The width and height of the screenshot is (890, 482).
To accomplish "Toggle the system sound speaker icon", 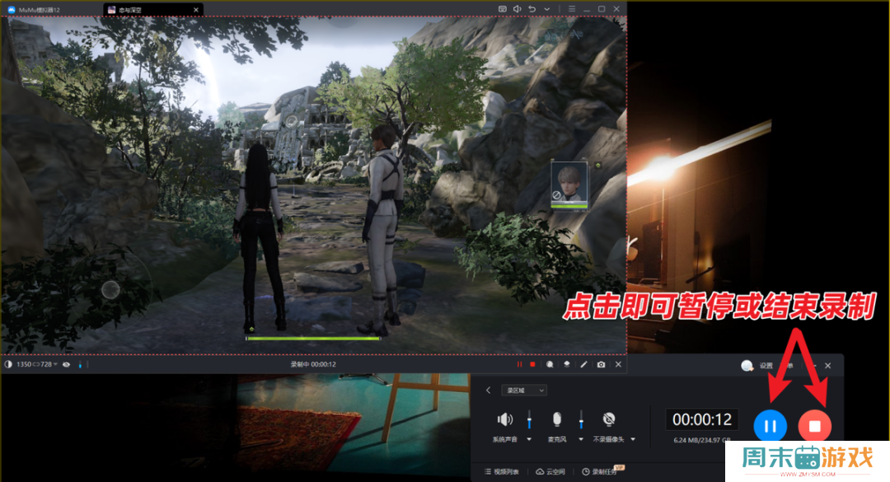I will [505, 419].
